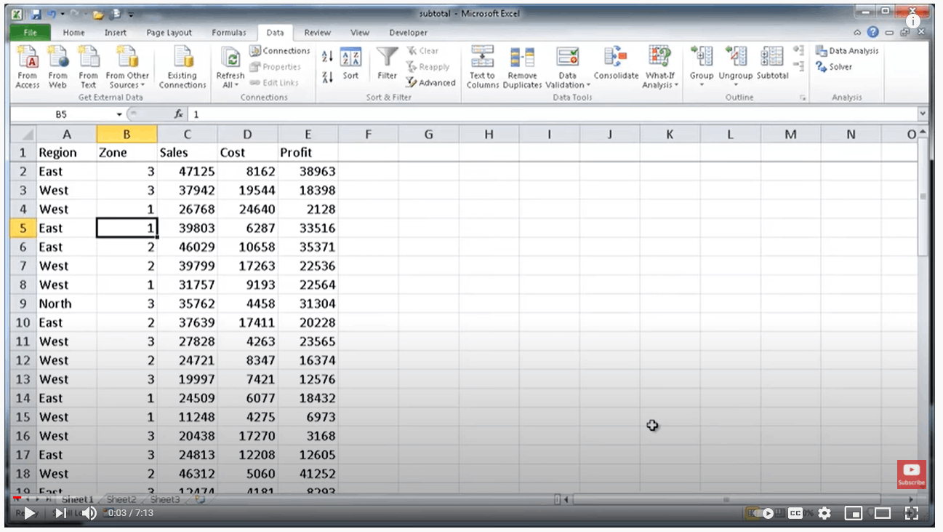The height and width of the screenshot is (532, 943).
Task: Expand the Ungroup dropdown arrow
Action: [735, 84]
